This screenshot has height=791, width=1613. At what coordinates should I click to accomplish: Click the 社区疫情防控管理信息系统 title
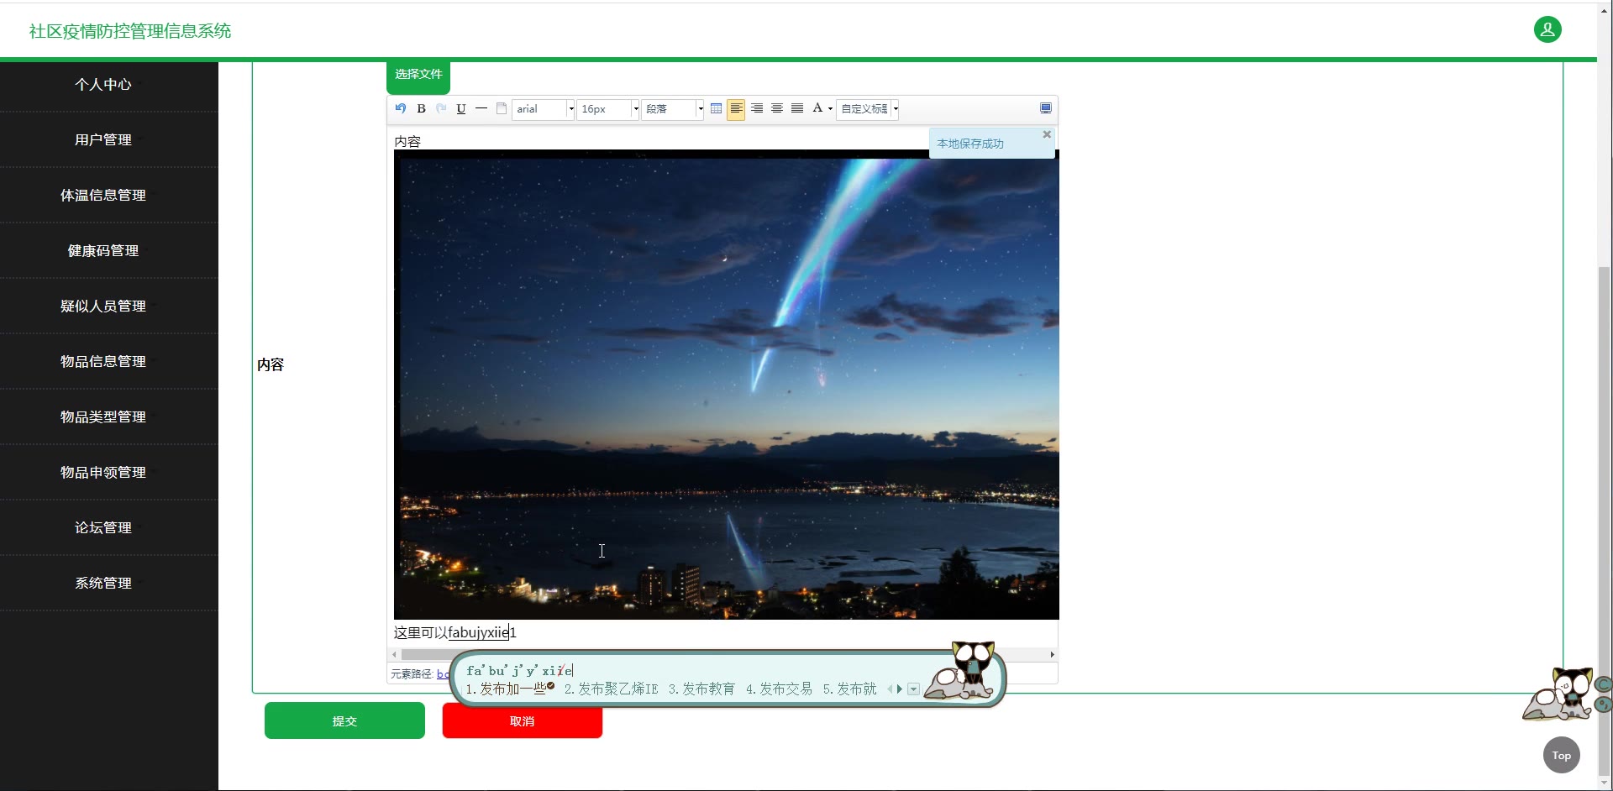[x=130, y=31]
